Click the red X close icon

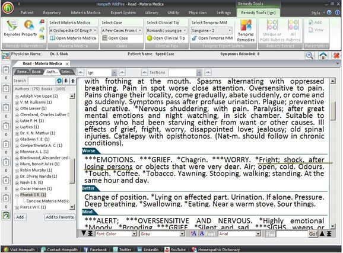click(336, 56)
